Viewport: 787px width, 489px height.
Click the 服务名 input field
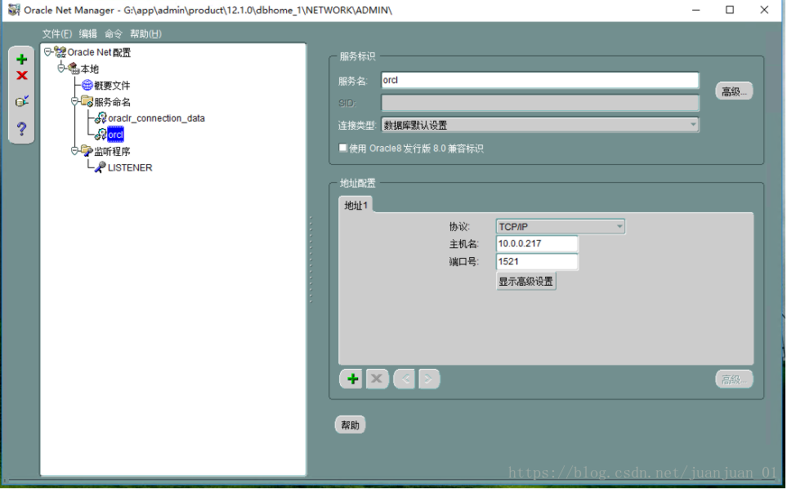[540, 80]
